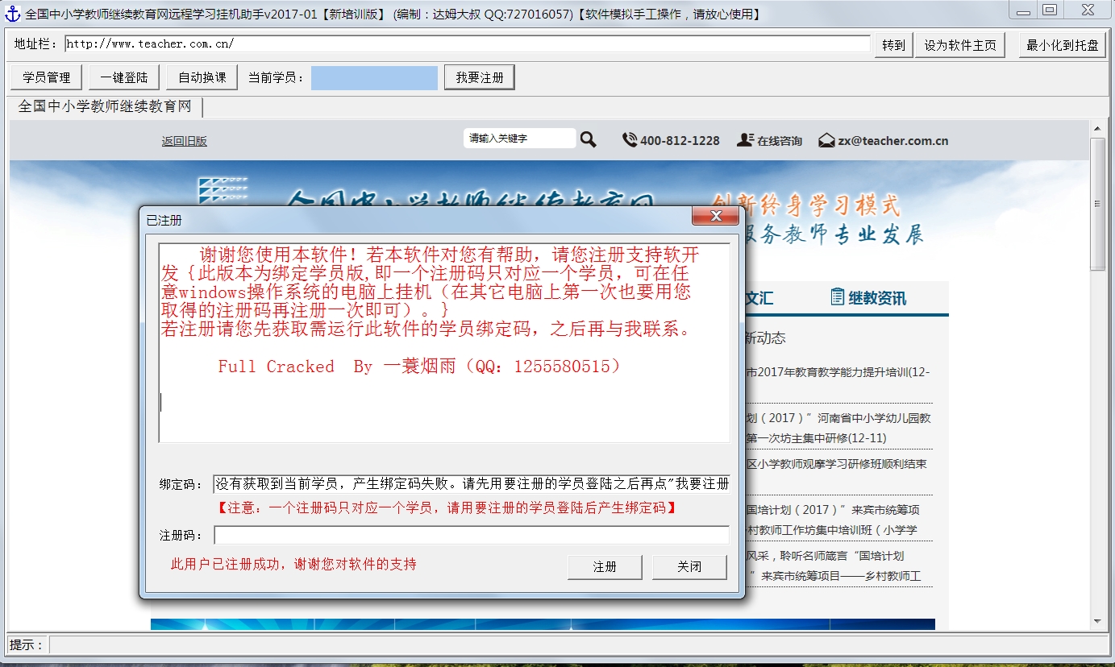Click 最小化到托盘 button
Screen dimensions: 1115x667
1062,45
